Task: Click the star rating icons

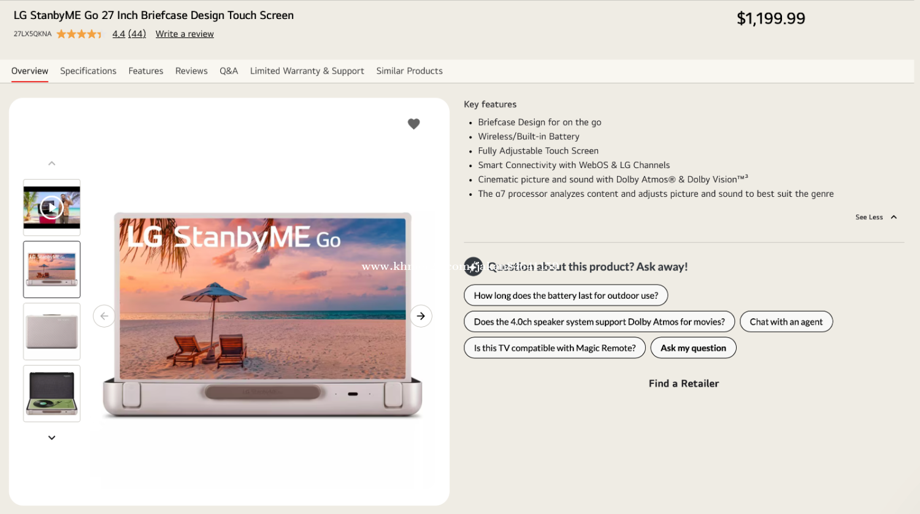Action: point(79,34)
